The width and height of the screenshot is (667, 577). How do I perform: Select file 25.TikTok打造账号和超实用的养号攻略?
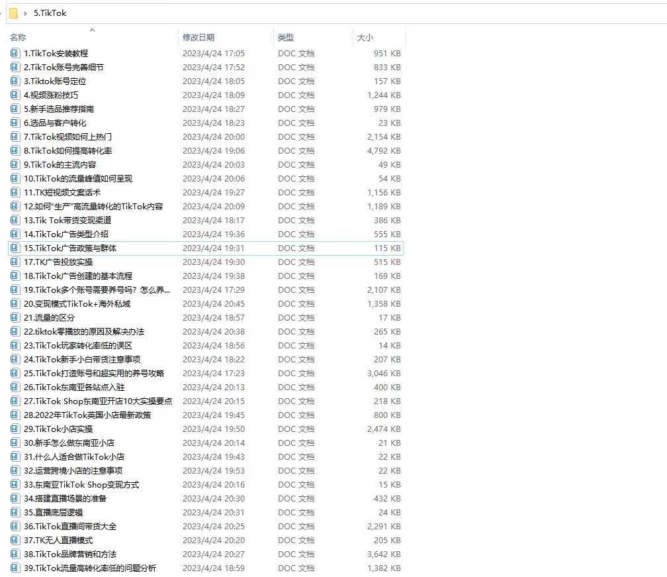pos(94,373)
